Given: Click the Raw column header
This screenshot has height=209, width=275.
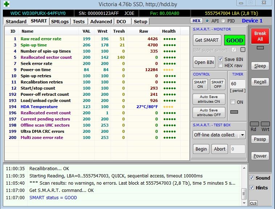Looking at the screenshot, I should point(143,31).
